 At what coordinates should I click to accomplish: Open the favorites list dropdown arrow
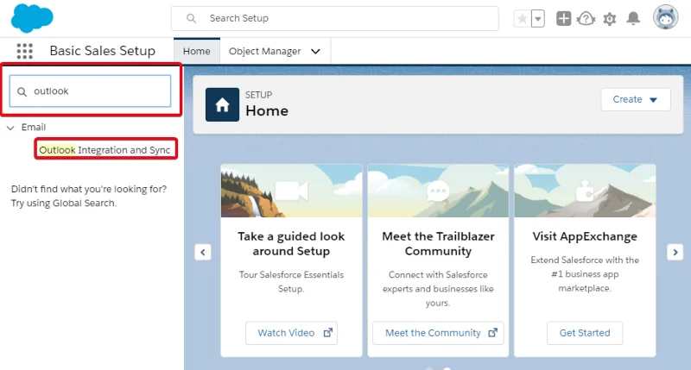(537, 18)
